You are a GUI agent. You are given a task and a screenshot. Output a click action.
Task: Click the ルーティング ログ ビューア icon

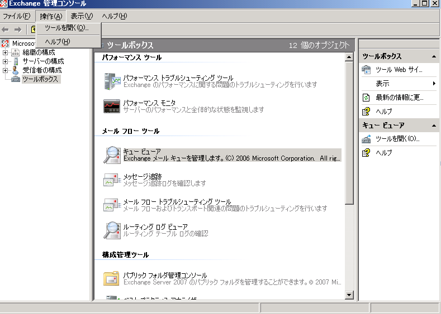[112, 230]
